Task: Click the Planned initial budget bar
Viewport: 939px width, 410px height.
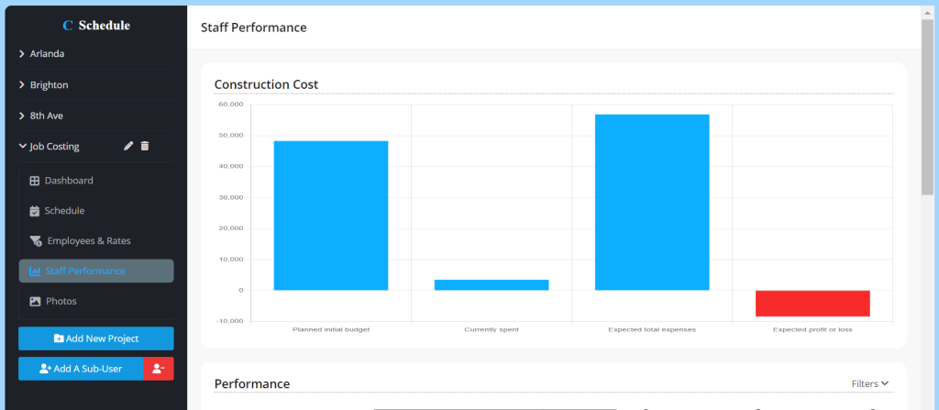Action: coord(330,216)
